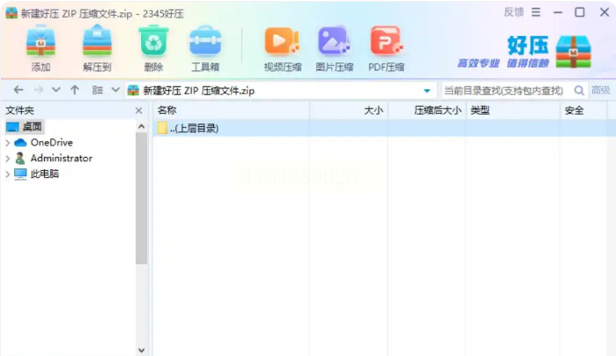
Task: Open 高级 advanced search link
Action: (601, 91)
